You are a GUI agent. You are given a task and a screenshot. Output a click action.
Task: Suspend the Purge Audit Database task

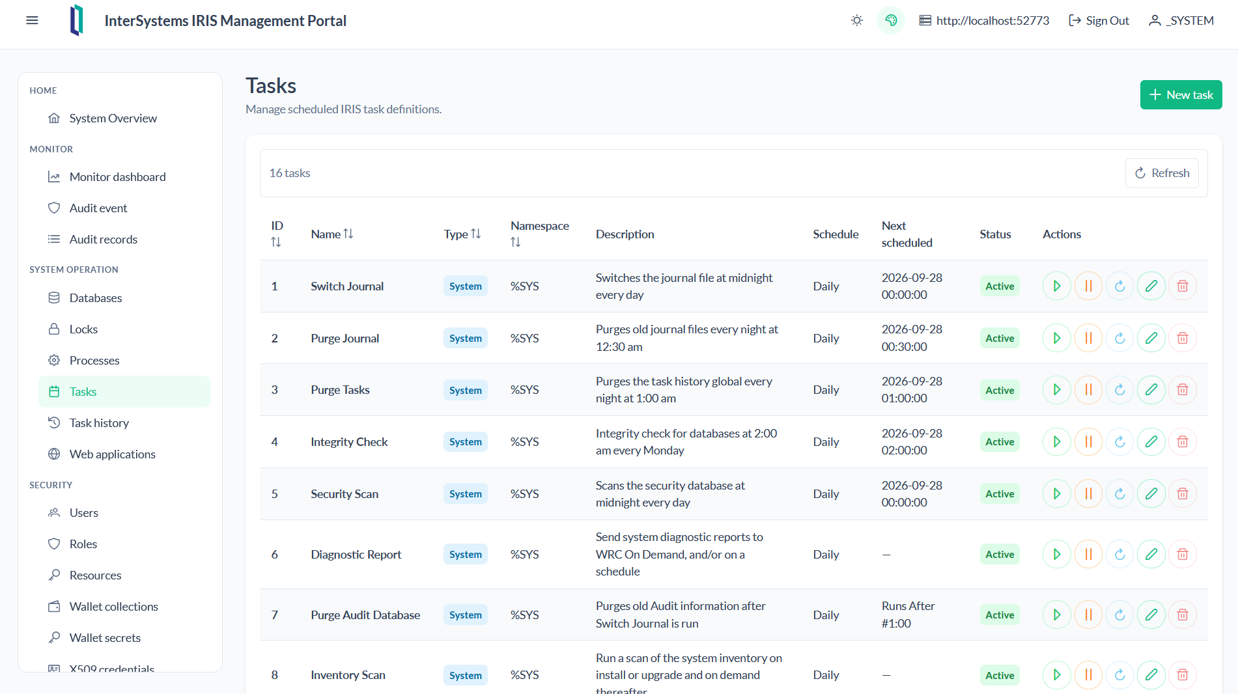point(1088,615)
